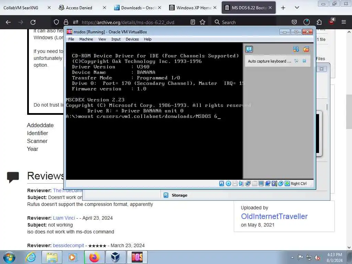
Task: Switch to the Downloads – Oracle tab
Action: pyautogui.click(x=139, y=8)
